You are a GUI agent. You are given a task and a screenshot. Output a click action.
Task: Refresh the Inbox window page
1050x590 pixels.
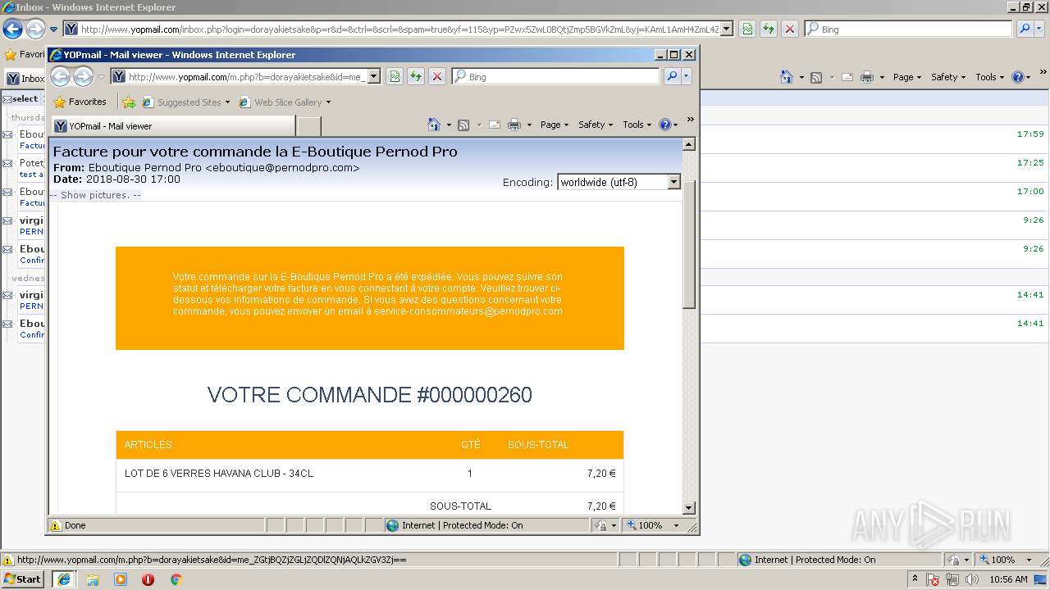[x=769, y=29]
